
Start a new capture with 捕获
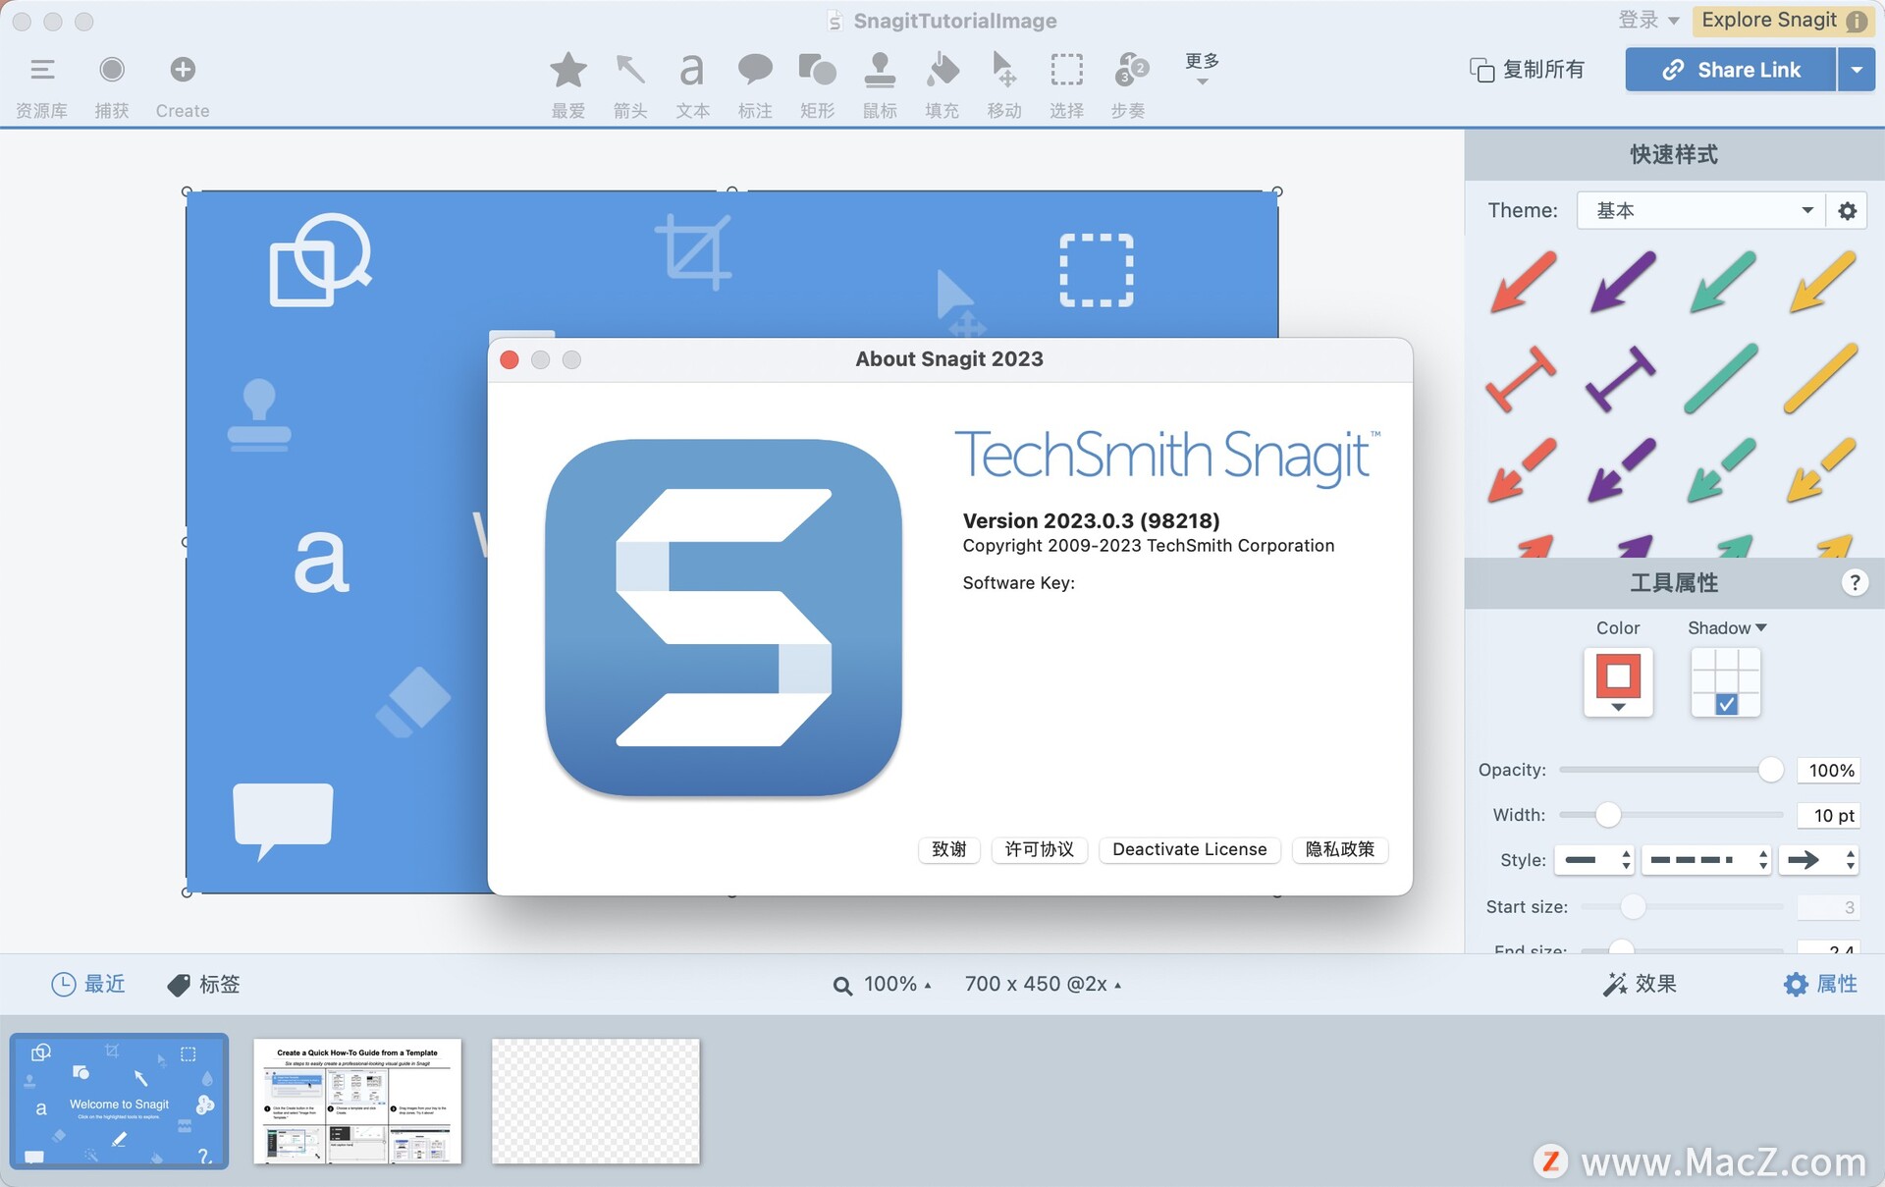click(x=111, y=83)
